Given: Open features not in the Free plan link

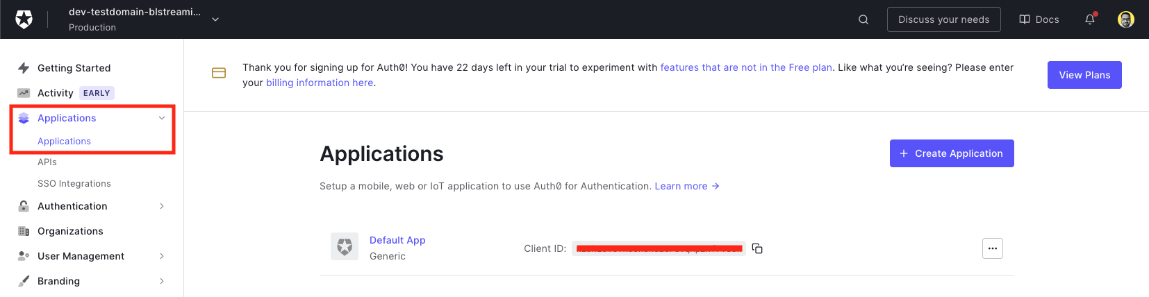Looking at the screenshot, I should [x=746, y=67].
